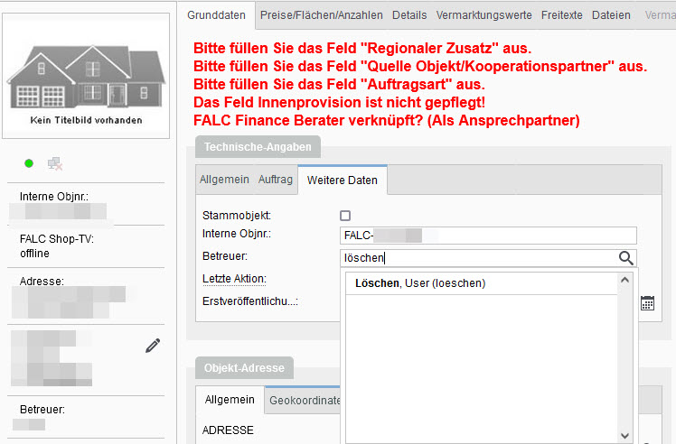Open the calendar date picker icon
Screen dimensions: 676x444
click(x=647, y=303)
